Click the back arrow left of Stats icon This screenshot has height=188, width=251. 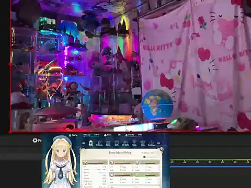tap(84, 143)
